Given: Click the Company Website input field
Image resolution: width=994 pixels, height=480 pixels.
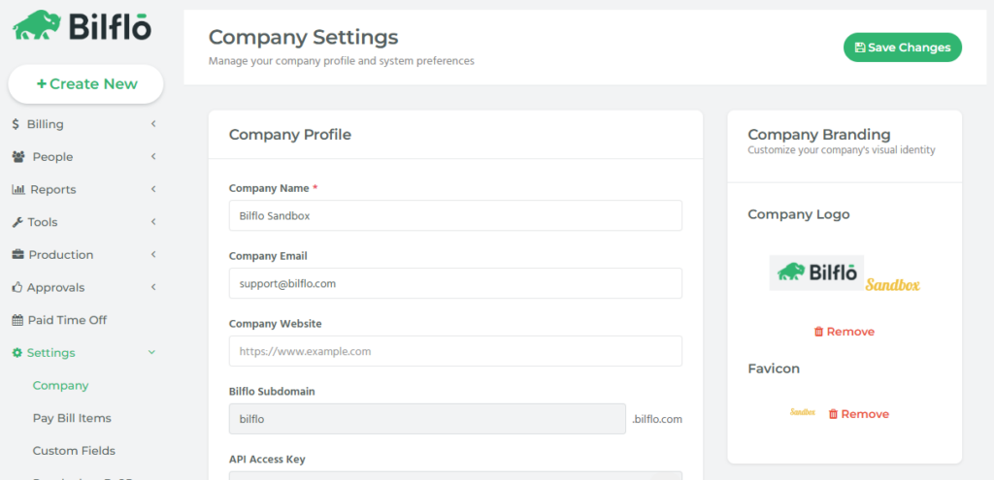Looking at the screenshot, I should pos(455,351).
